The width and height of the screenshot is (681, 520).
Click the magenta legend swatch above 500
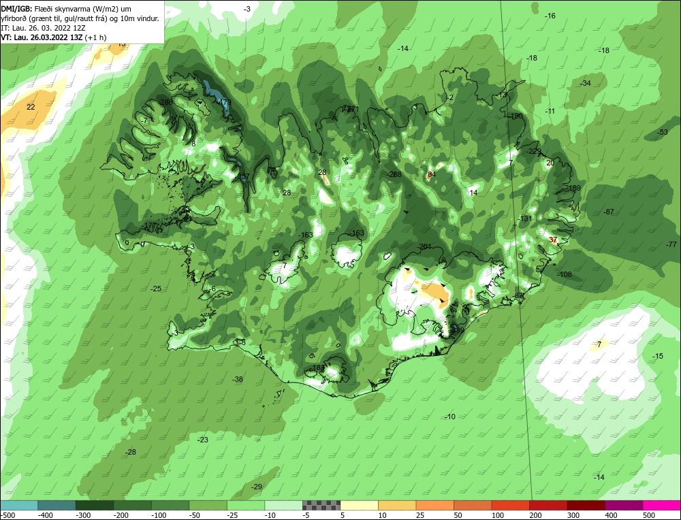click(x=661, y=505)
